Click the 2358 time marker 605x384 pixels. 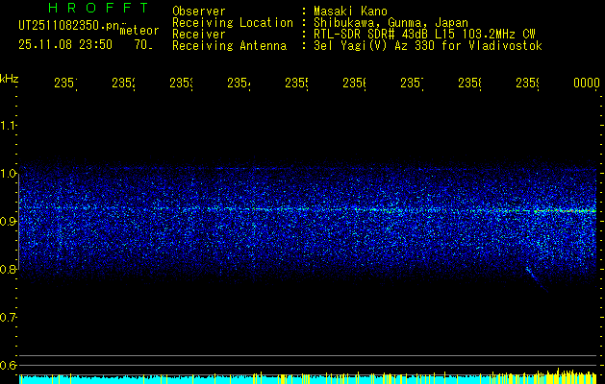point(469,84)
